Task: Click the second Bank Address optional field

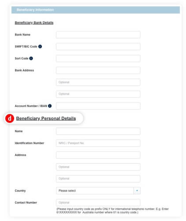Action: pyautogui.click(x=98, y=82)
